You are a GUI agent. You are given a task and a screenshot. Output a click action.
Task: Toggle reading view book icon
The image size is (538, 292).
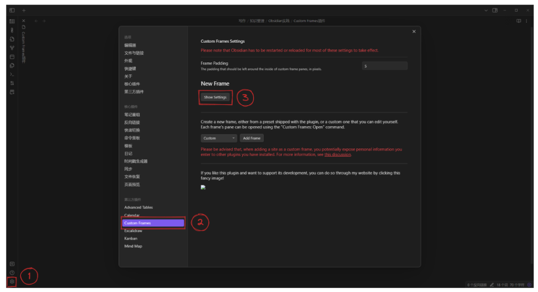[x=519, y=21]
